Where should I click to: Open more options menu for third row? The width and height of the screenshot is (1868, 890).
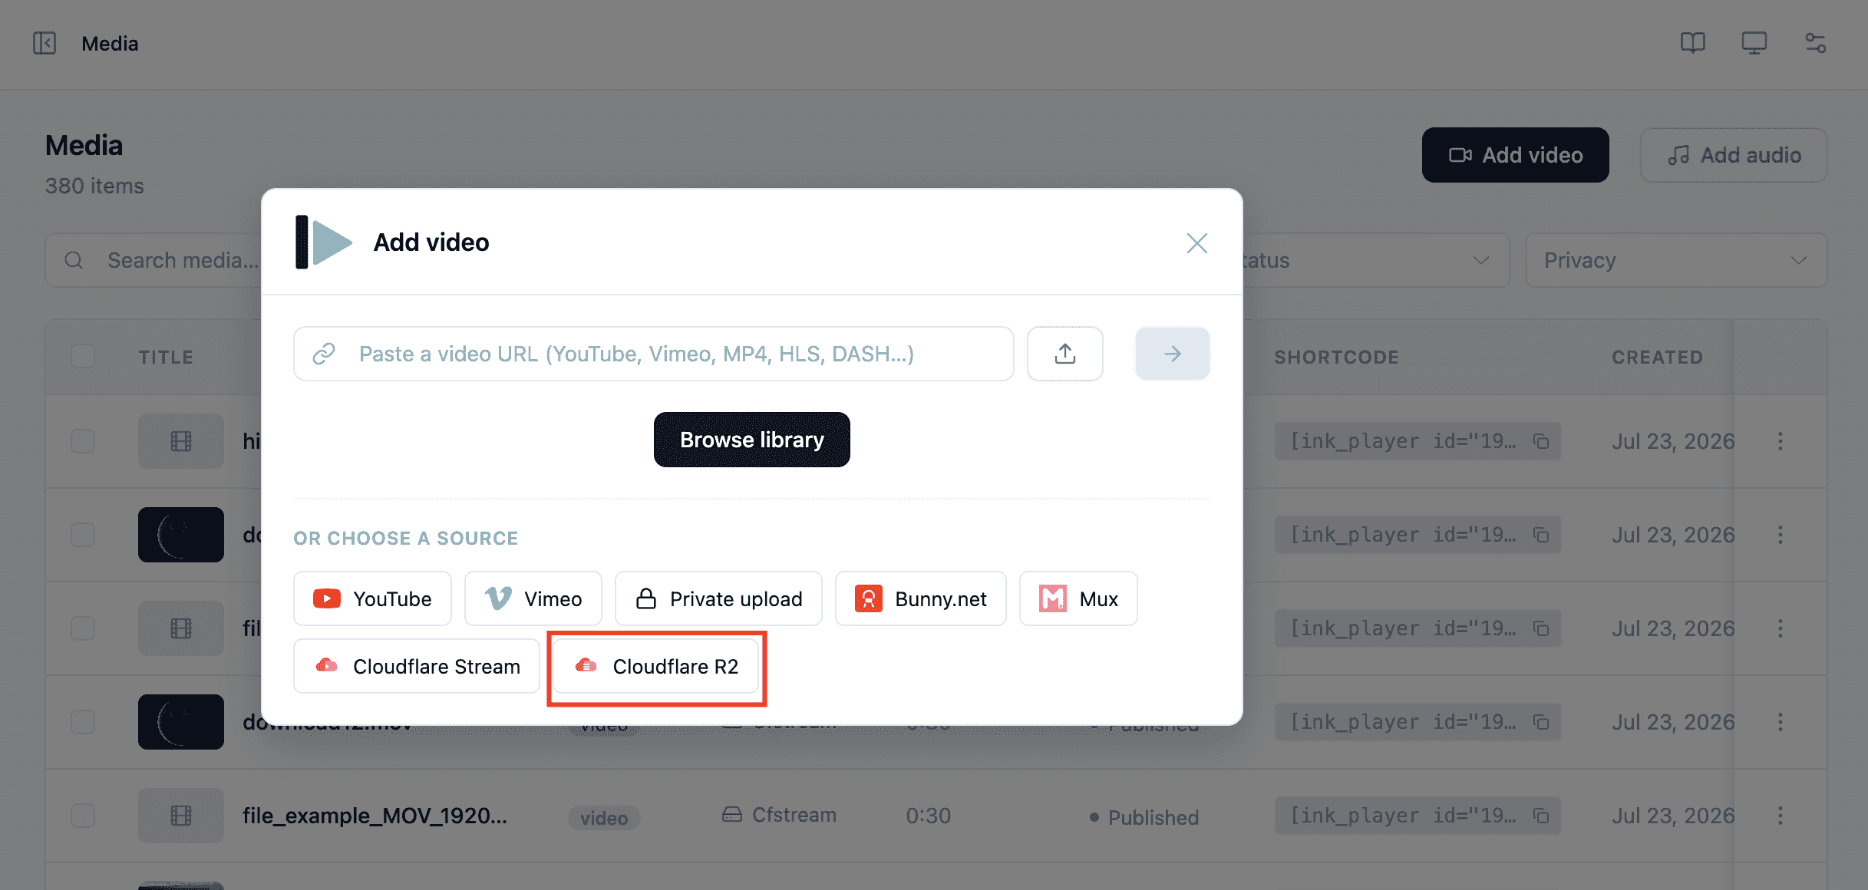1781,628
